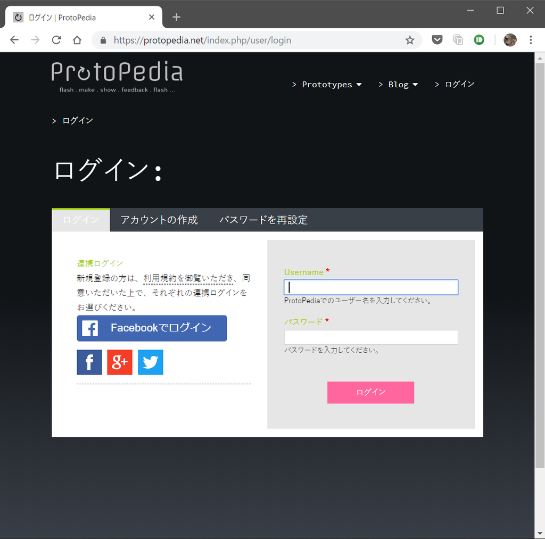Submit login with the pink ログイン button
Screen dimensions: 545x539
click(x=370, y=392)
